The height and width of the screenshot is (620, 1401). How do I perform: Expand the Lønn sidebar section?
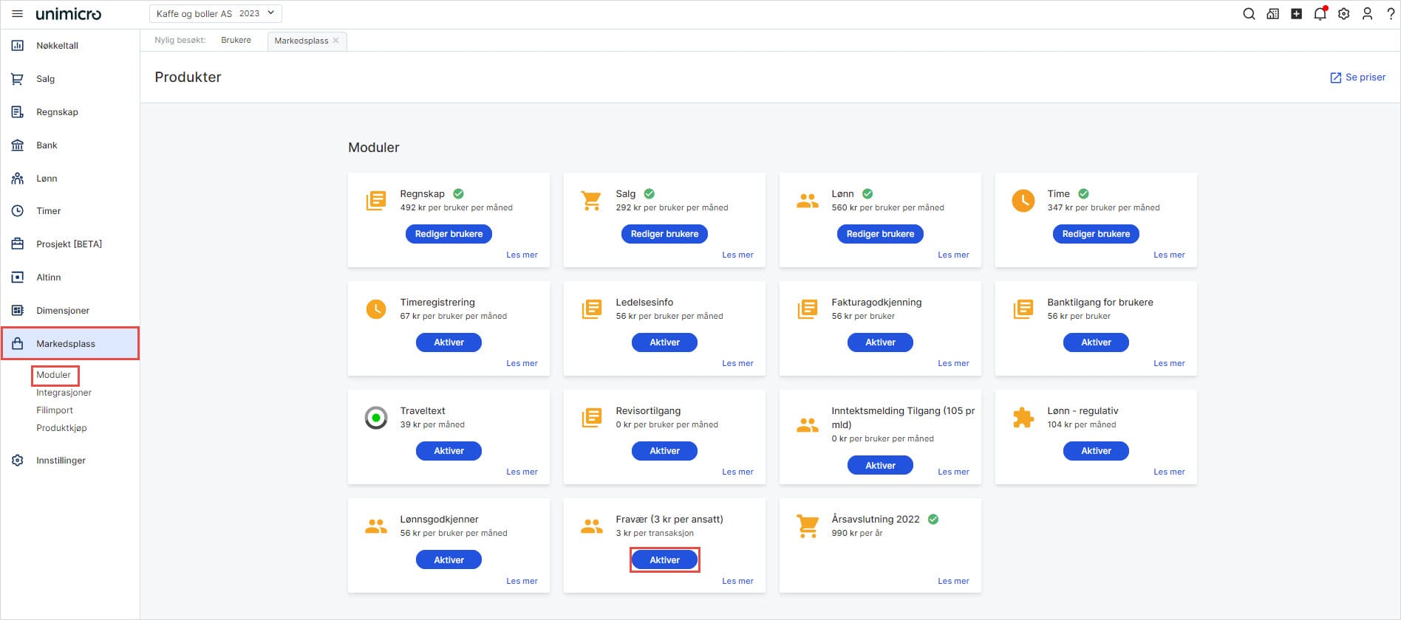(47, 179)
